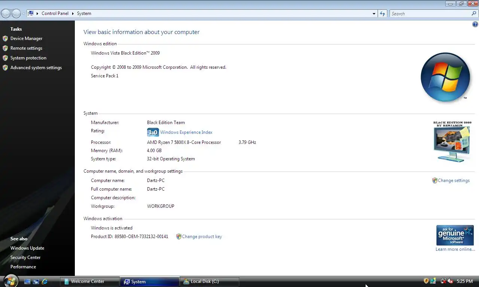Viewport: 479px width, 287px height.
Task: Open the recent pages dropdown arrow
Action: [24, 14]
